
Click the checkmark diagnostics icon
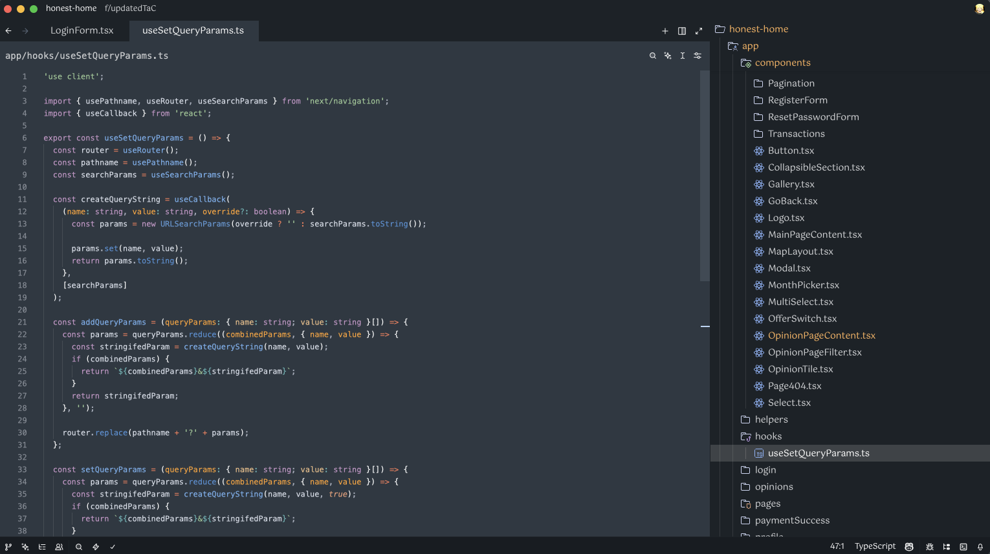[x=113, y=547]
